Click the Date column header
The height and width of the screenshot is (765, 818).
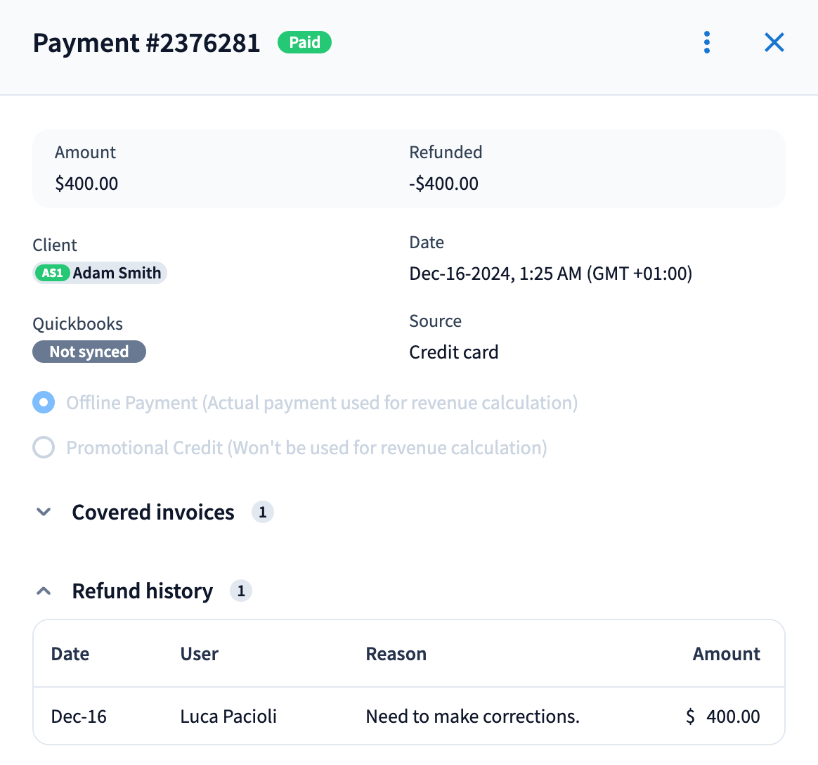pyautogui.click(x=70, y=654)
